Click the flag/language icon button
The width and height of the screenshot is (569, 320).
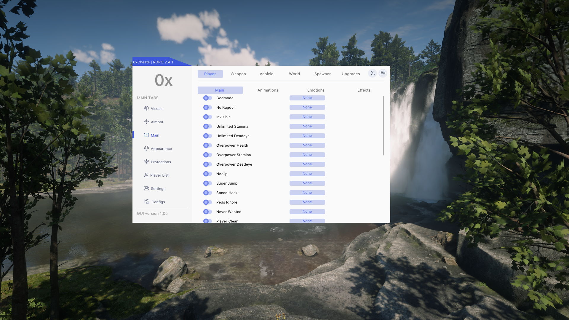[383, 73]
